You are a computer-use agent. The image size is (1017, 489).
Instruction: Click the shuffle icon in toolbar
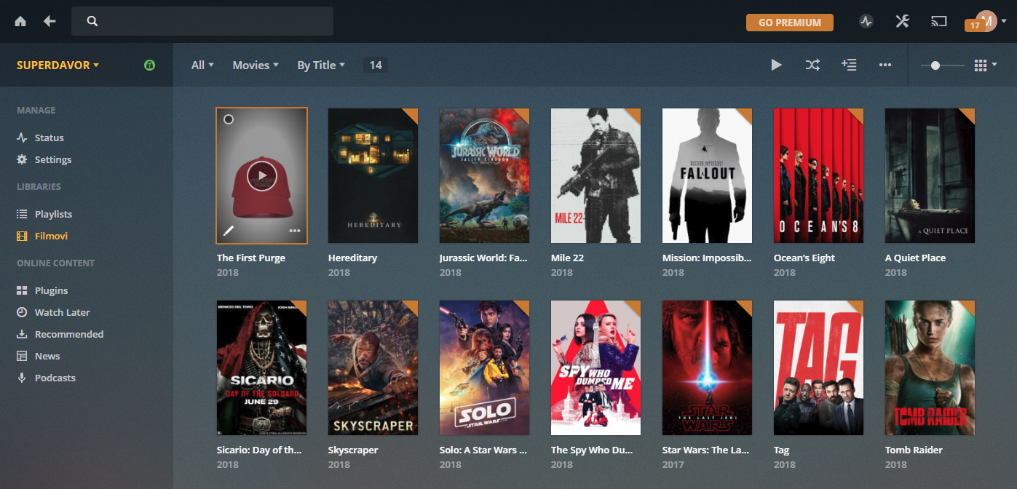coord(812,65)
